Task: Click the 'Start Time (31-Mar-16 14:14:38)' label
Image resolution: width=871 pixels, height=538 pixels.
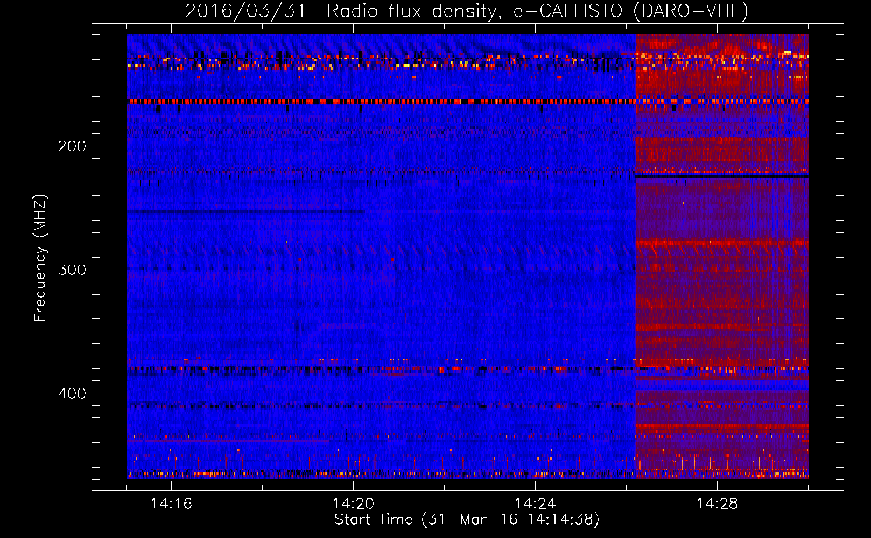Action: [467, 520]
